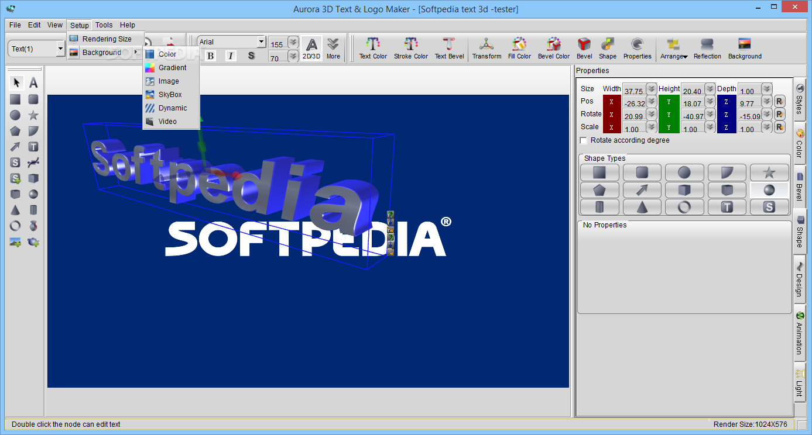
Task: Click the Rotate Y field showing -40.97
Action: 693,116
